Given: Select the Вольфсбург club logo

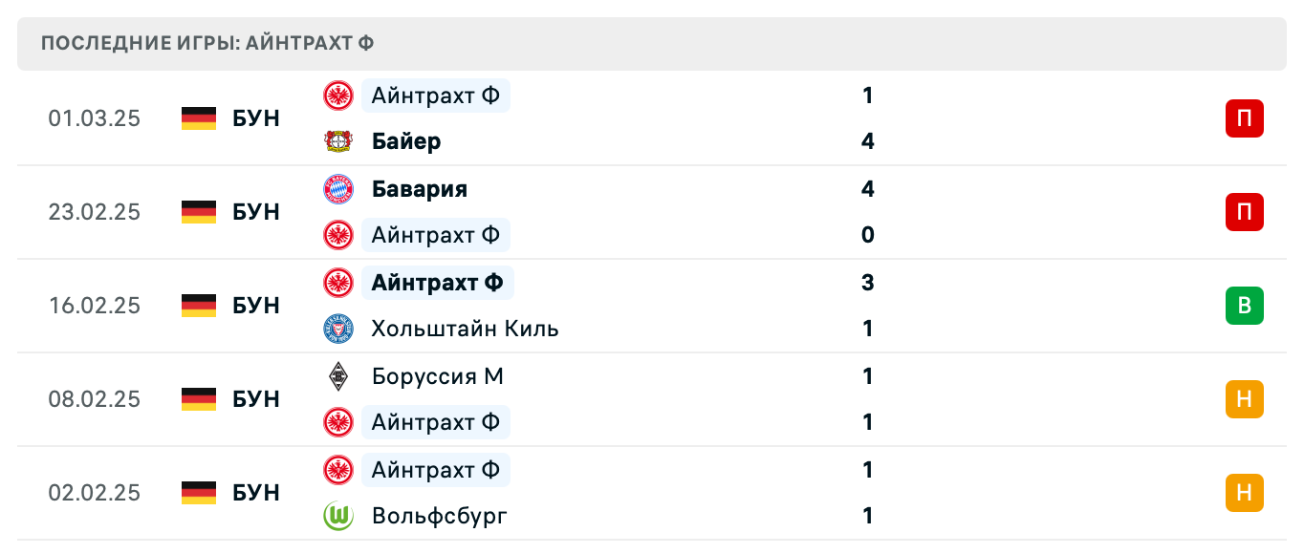Looking at the screenshot, I should click(x=338, y=516).
